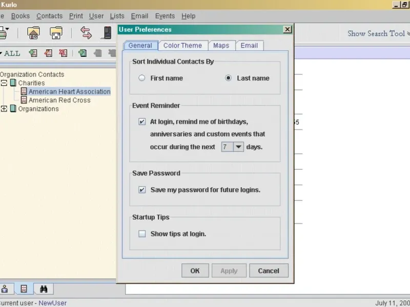This screenshot has width=410, height=307.
Task: Collapse the Charities tree node
Action: click(4, 83)
